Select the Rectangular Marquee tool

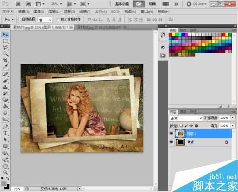pyautogui.click(x=5, y=41)
